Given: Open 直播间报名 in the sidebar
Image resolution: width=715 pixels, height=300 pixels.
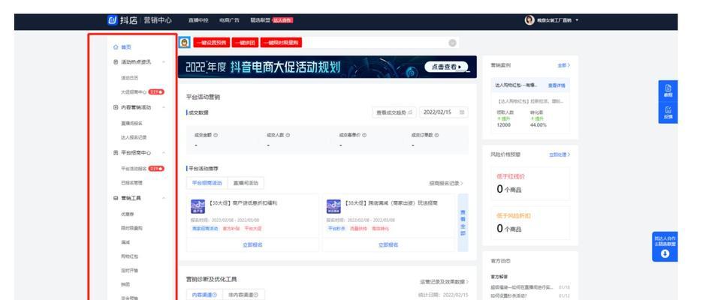Looking at the screenshot, I should [x=131, y=123].
